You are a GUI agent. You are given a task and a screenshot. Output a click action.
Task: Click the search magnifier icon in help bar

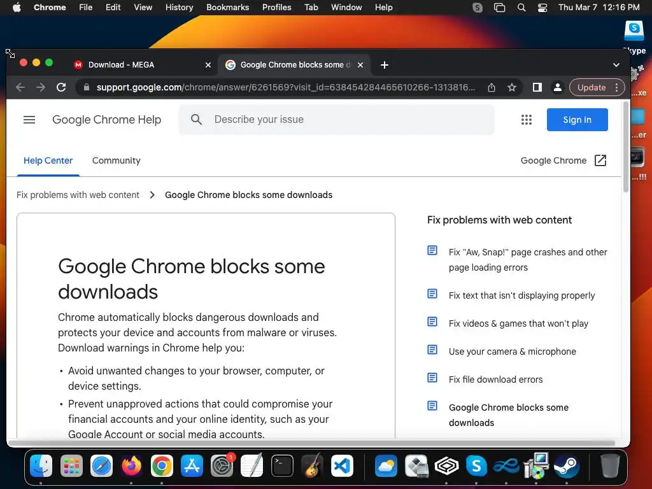[x=196, y=120]
